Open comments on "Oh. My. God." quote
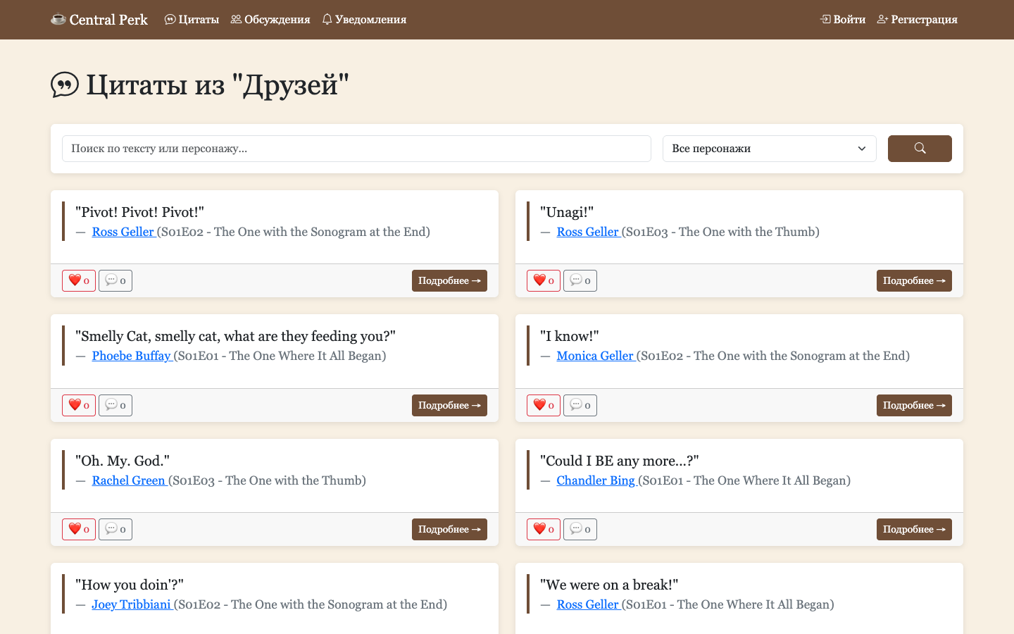Screen dimensions: 1014x634 click(x=115, y=529)
